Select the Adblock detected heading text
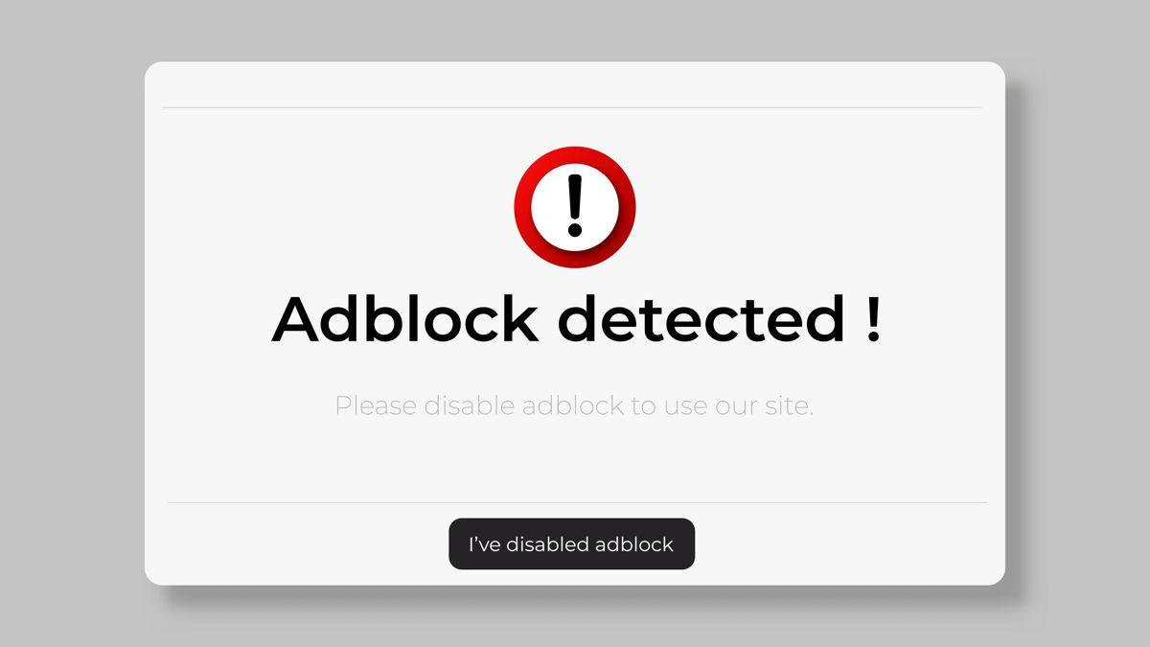The image size is (1150, 647). [x=575, y=319]
